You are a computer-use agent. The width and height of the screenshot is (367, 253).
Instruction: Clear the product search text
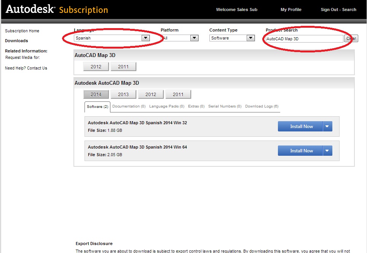[x=351, y=38]
